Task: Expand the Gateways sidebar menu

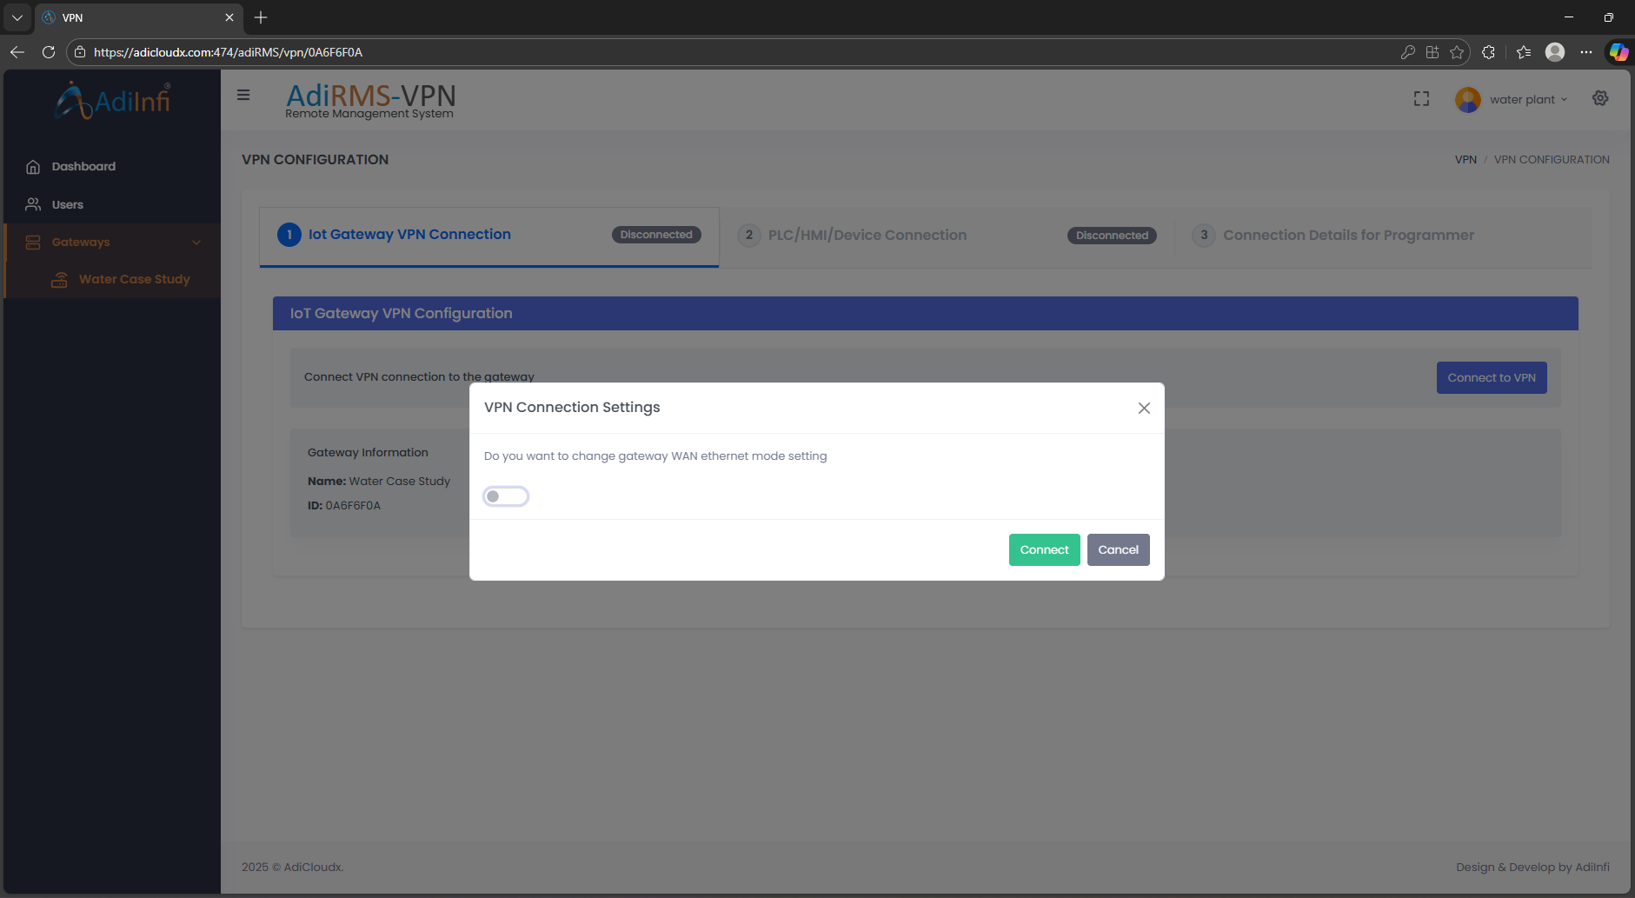Action: [x=113, y=243]
